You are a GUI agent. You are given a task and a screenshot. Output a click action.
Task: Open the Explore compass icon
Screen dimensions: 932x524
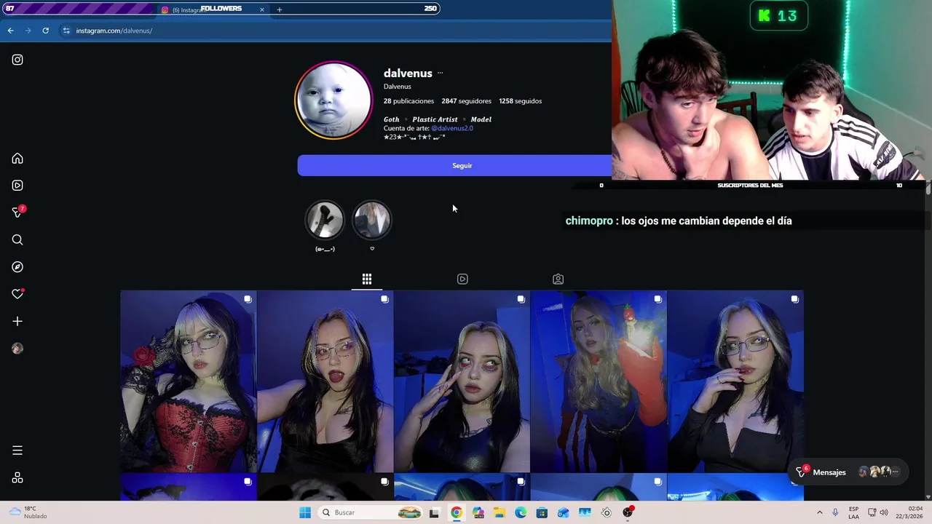[17, 267]
